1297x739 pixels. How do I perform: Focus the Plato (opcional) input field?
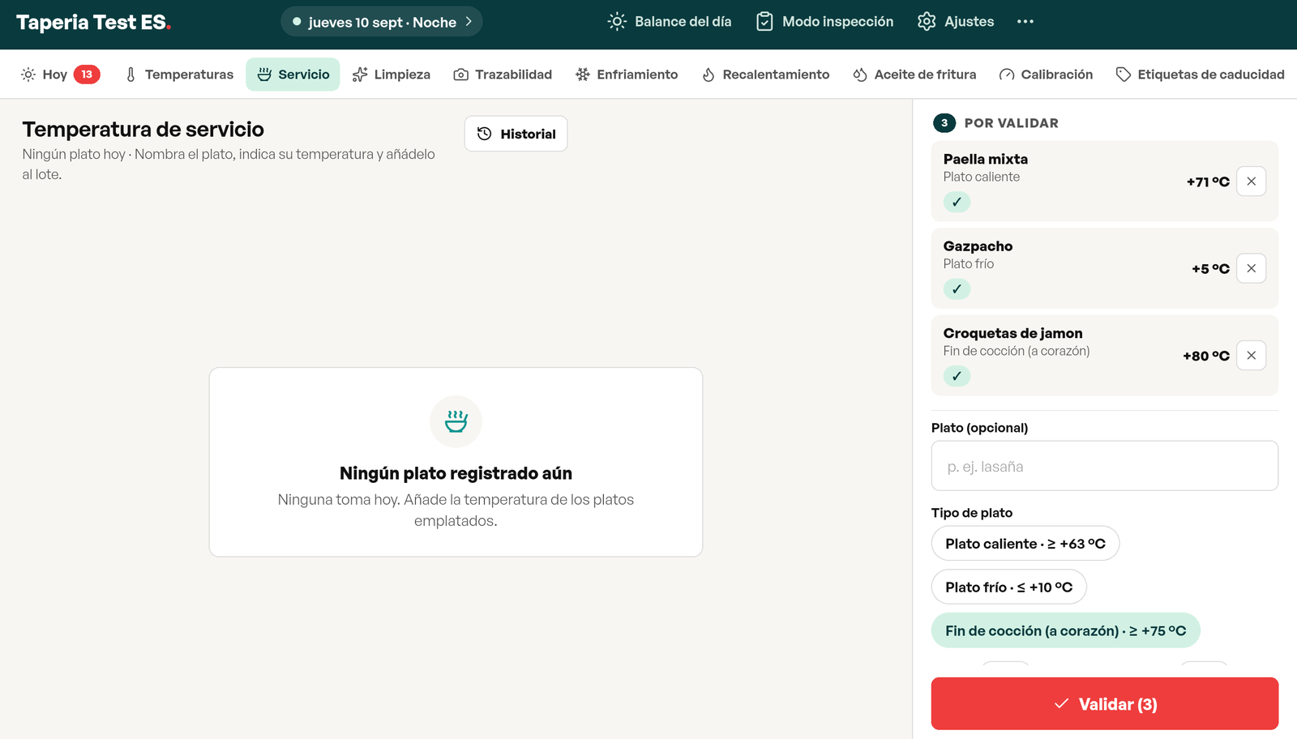tap(1105, 466)
